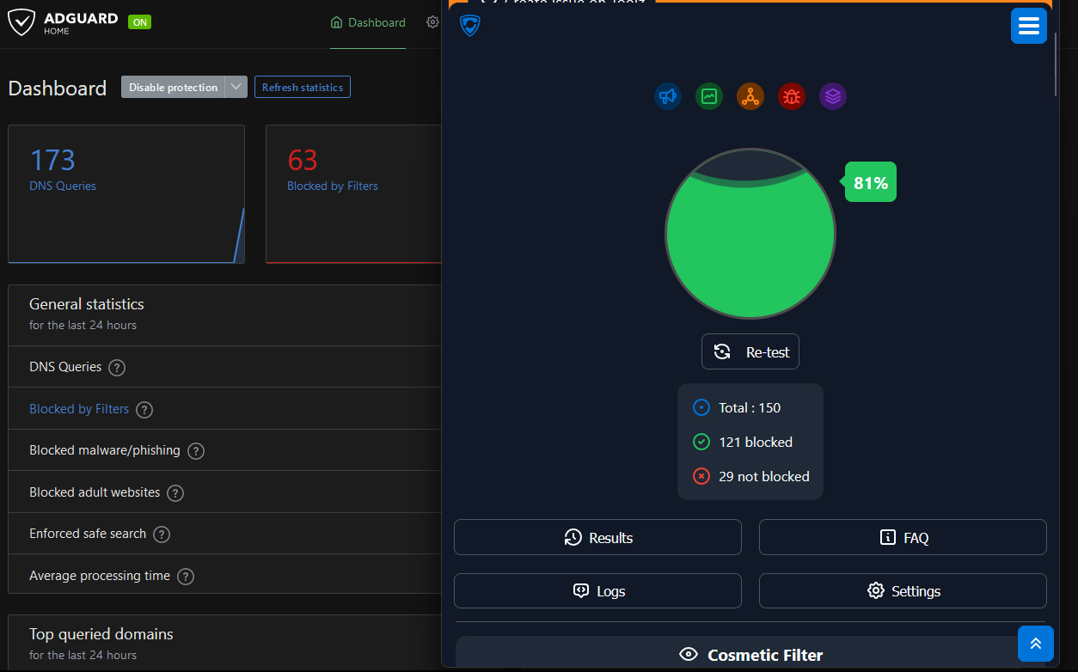This screenshot has height=672, width=1078.
Task: Open the Settings button in test panel
Action: 903,591
